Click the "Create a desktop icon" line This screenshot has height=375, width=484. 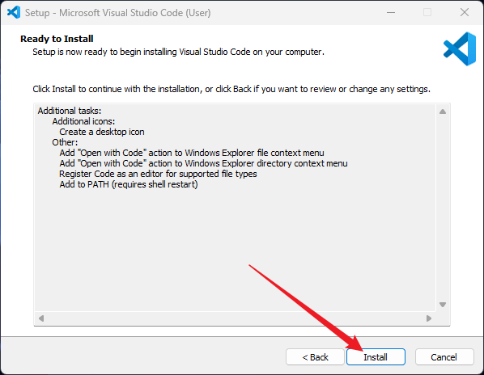pyautogui.click(x=102, y=132)
